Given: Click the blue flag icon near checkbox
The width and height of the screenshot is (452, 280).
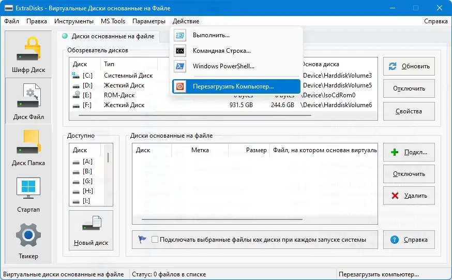Looking at the screenshot, I should pyautogui.click(x=142, y=239).
